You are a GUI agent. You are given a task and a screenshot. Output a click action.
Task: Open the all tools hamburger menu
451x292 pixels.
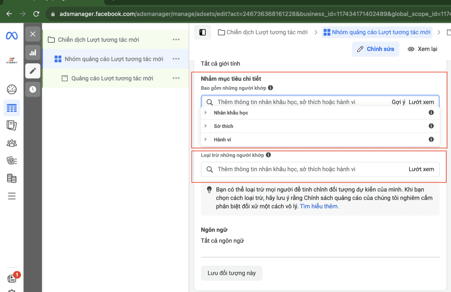[12, 196]
